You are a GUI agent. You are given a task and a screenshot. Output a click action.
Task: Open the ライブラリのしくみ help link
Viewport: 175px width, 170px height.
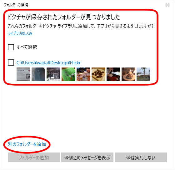click(20, 33)
